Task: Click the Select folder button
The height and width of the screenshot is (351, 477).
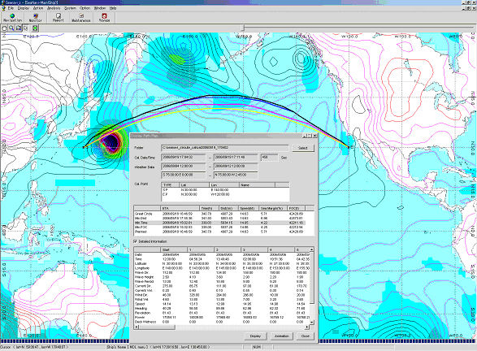Action: pos(302,148)
